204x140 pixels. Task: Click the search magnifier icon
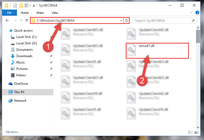193,20
